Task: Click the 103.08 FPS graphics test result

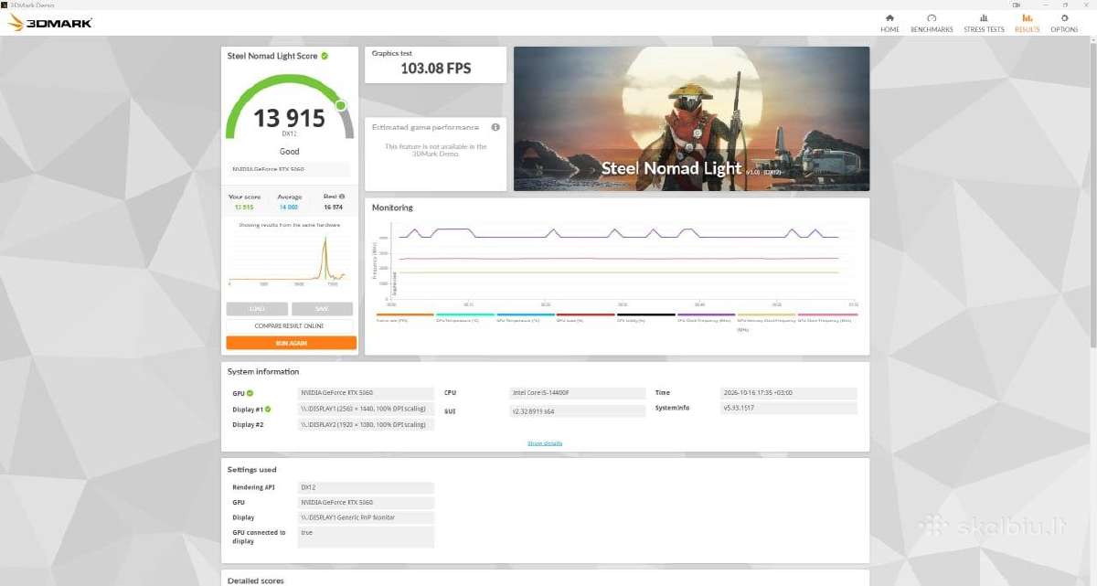Action: [x=436, y=69]
